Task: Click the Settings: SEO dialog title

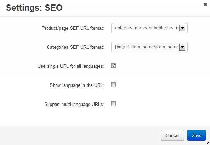Action: 34,8
